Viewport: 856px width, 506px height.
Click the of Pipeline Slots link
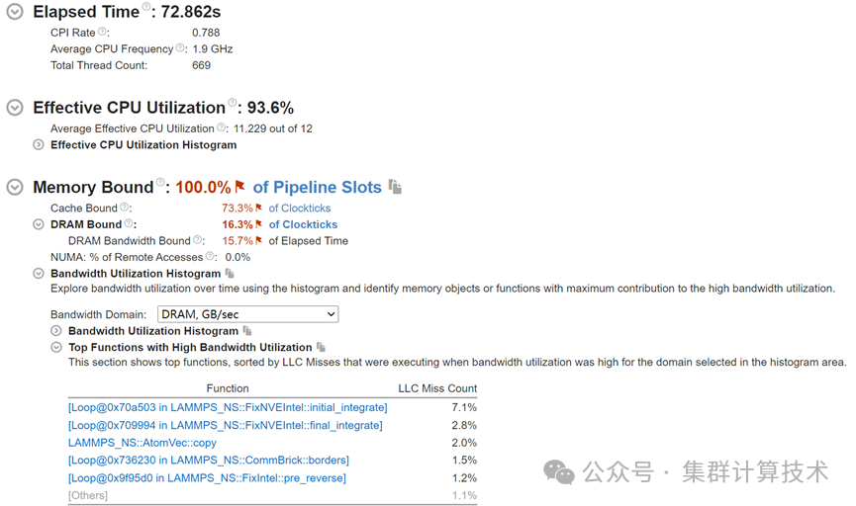[x=317, y=187]
